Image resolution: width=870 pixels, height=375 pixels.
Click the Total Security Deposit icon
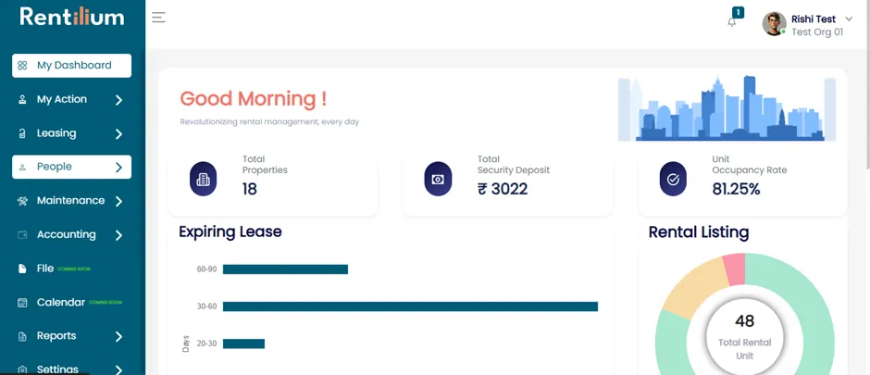(x=439, y=180)
